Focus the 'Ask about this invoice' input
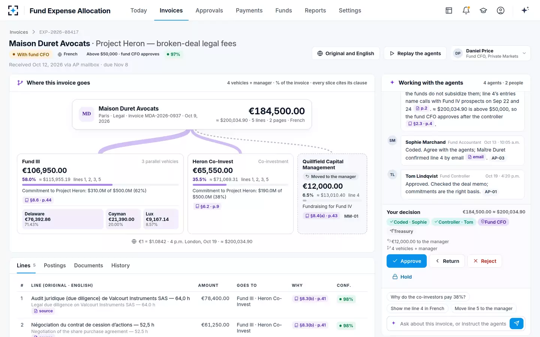 tap(453, 324)
